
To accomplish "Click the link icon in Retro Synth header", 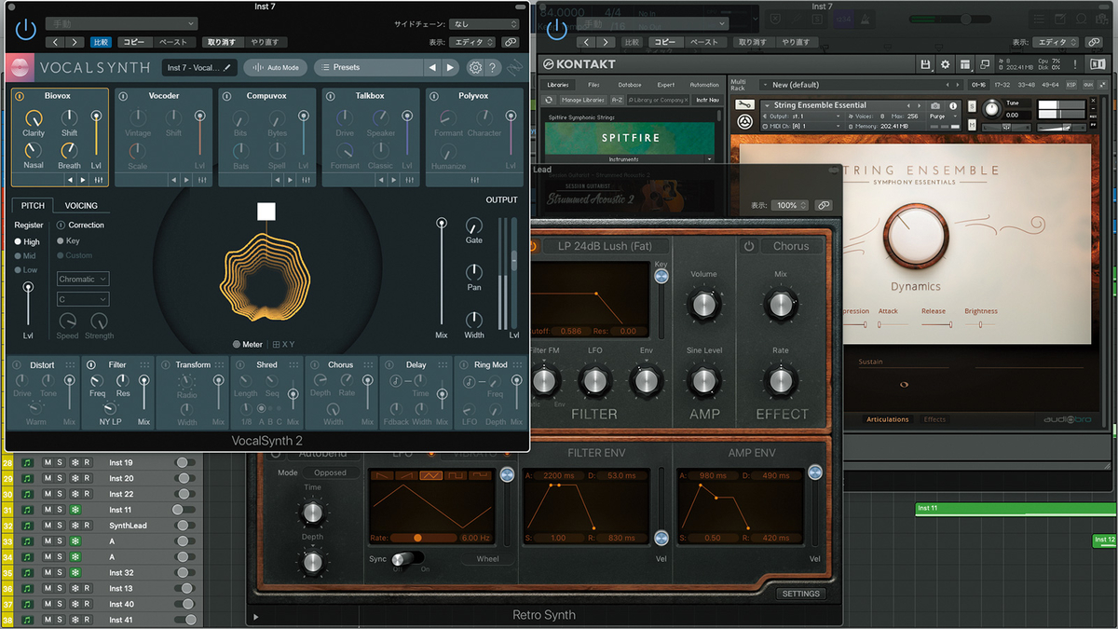I will (x=823, y=205).
